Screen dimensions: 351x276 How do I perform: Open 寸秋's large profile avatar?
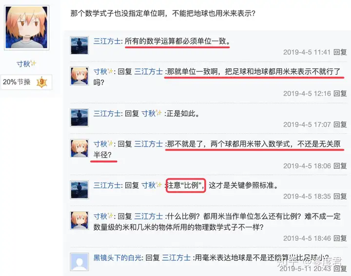click(27, 27)
